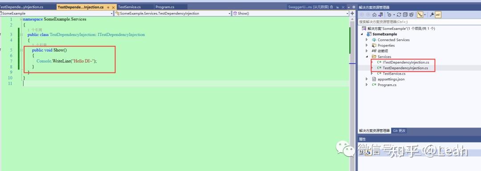Click the Show All Files icon
Screen dimensions: 481x171
pos(412,15)
